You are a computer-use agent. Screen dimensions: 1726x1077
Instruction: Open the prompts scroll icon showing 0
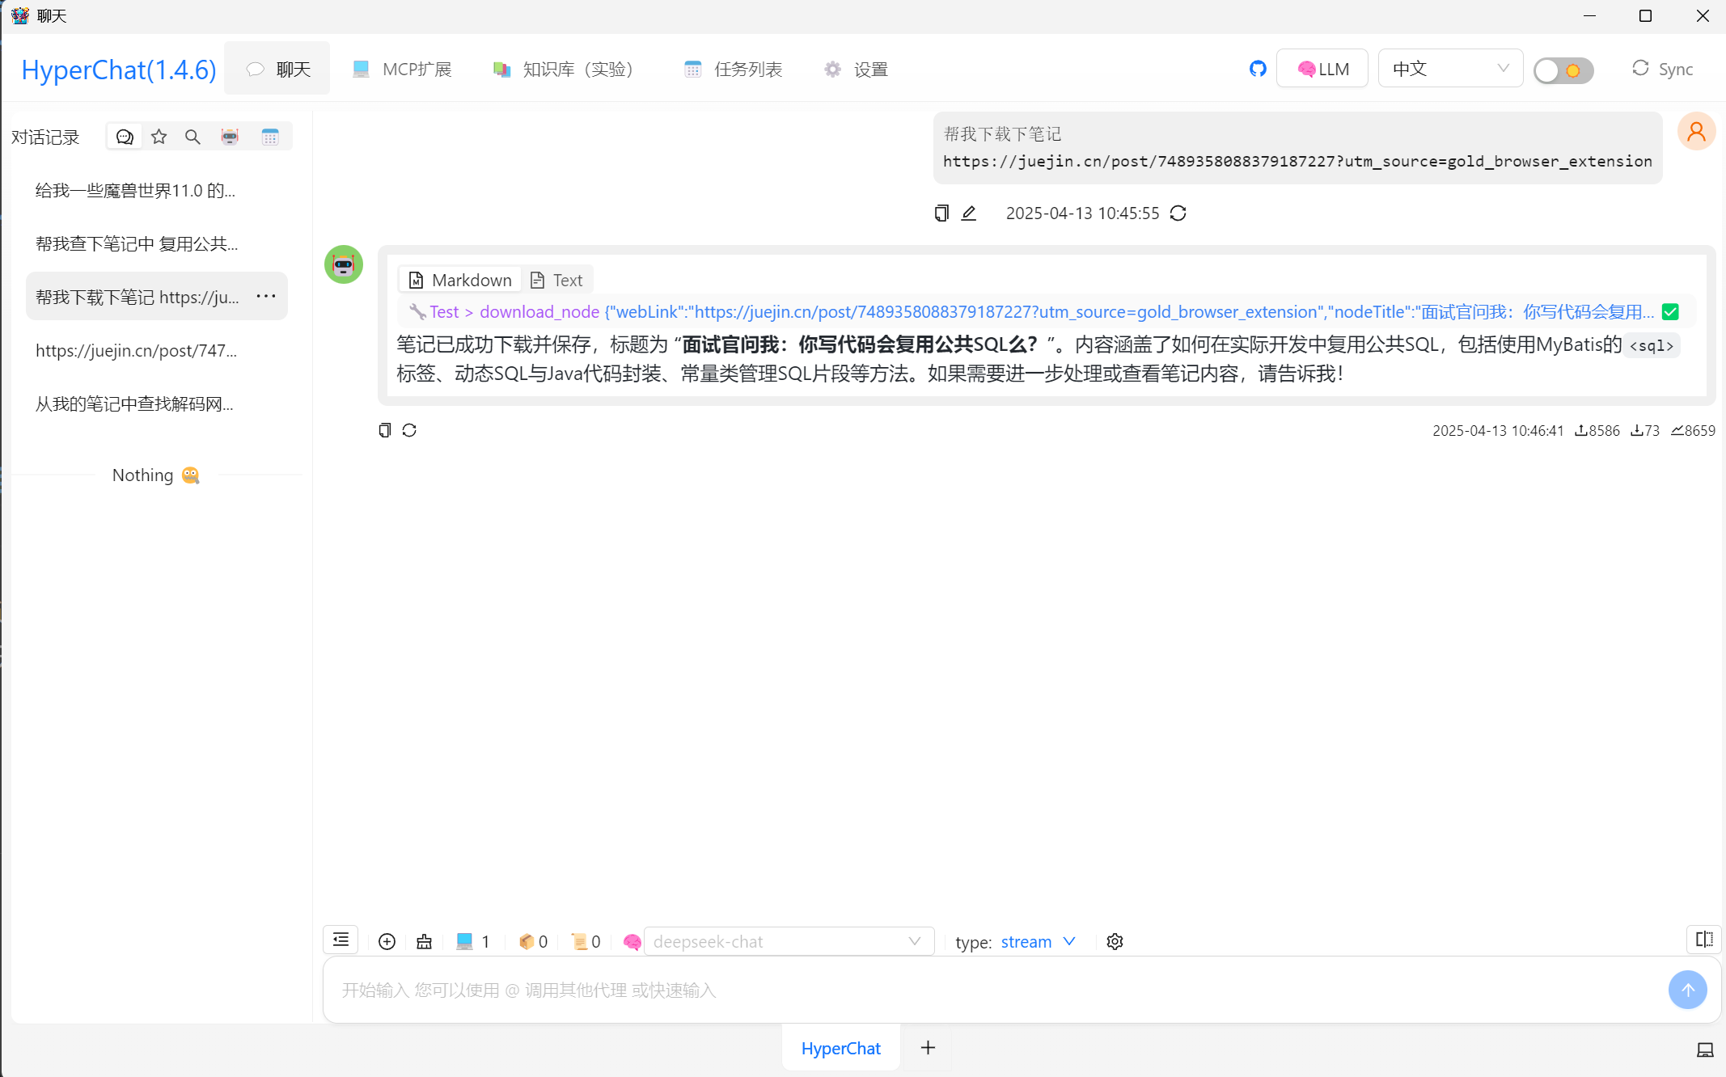[x=586, y=941]
